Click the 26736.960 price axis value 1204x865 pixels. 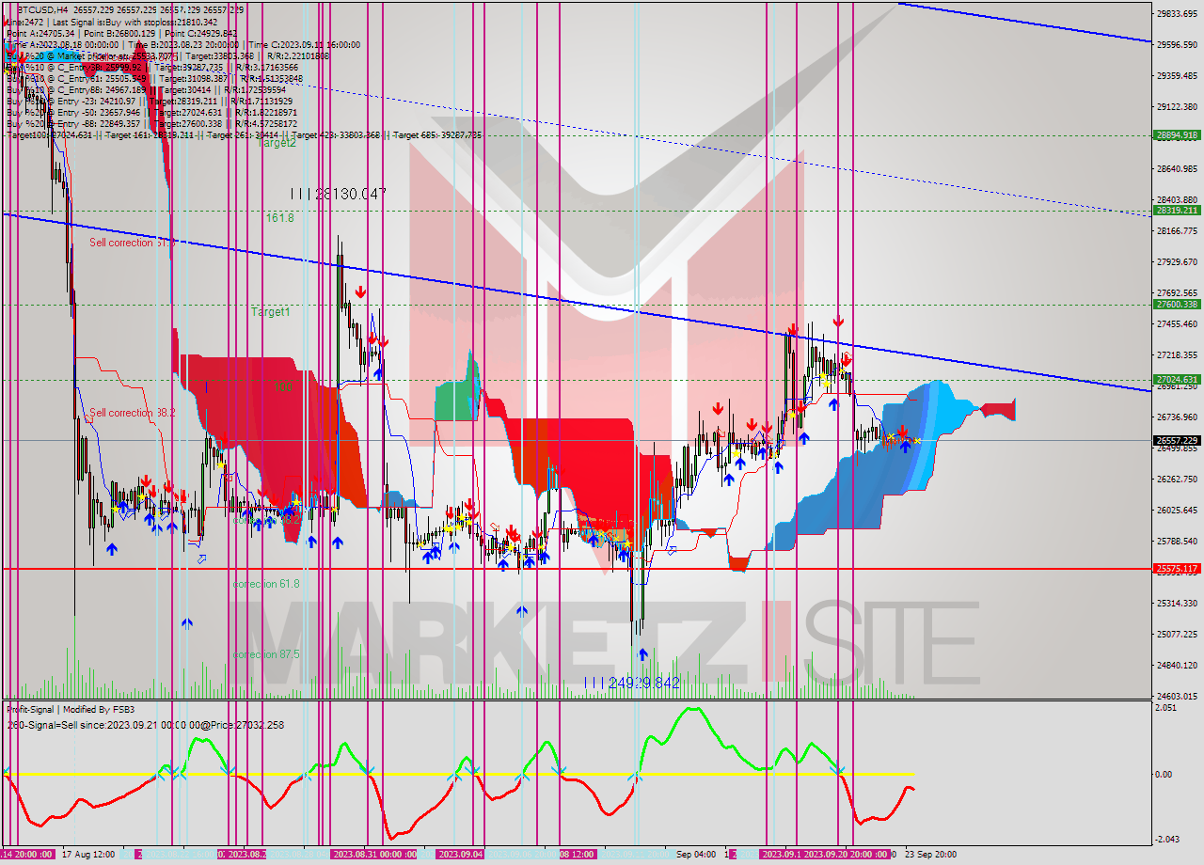[1178, 417]
